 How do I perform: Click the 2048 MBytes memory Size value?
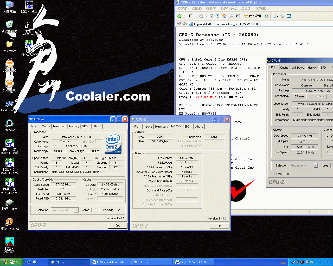coord(160,142)
